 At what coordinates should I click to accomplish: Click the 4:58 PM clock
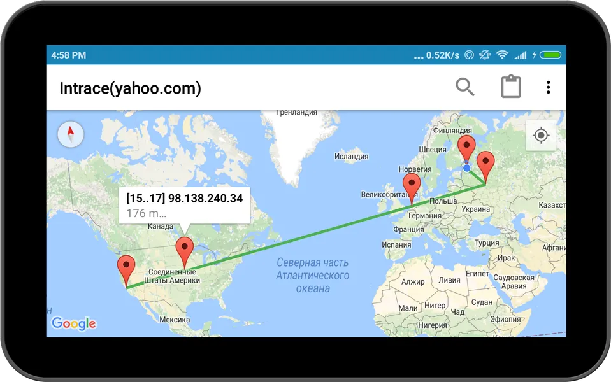[69, 55]
